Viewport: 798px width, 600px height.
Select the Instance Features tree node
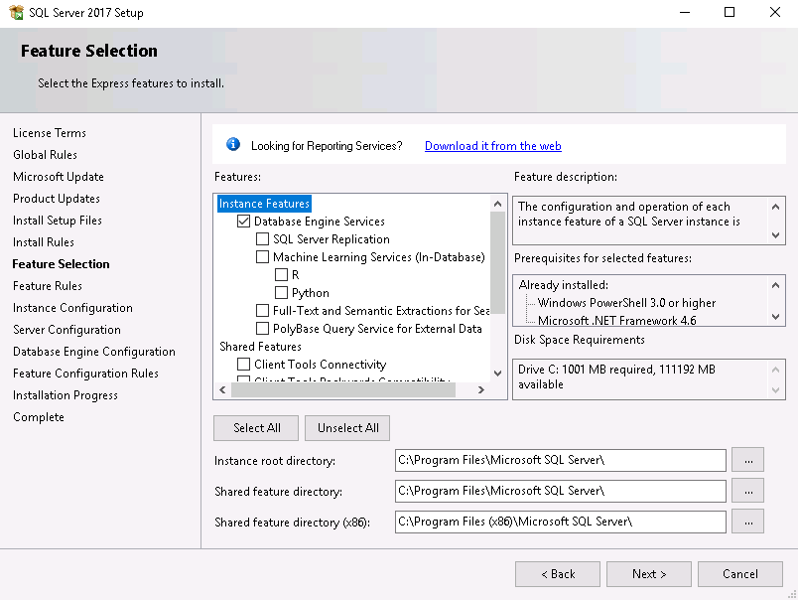click(264, 204)
